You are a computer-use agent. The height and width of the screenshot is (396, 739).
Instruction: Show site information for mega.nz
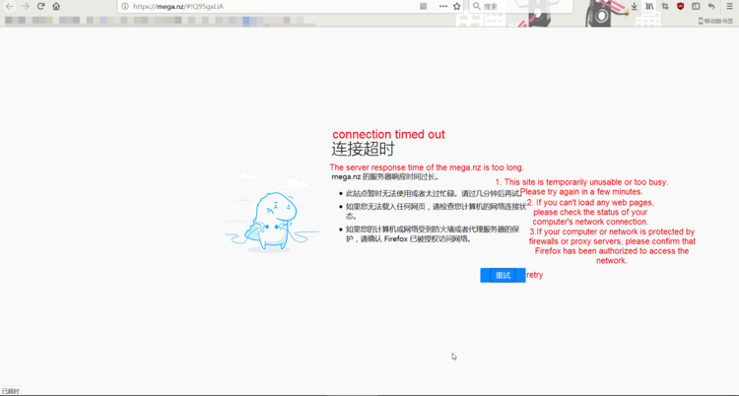(x=125, y=6)
